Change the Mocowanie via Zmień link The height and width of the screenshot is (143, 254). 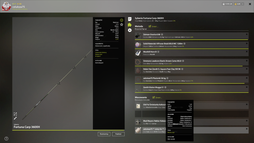(x=157, y=98)
